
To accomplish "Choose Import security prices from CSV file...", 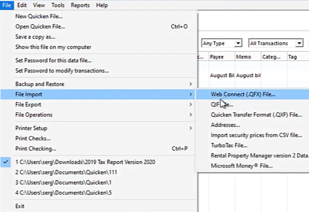I will pos(252,135).
